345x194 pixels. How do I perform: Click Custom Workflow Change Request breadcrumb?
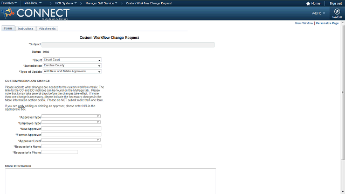point(149,3)
